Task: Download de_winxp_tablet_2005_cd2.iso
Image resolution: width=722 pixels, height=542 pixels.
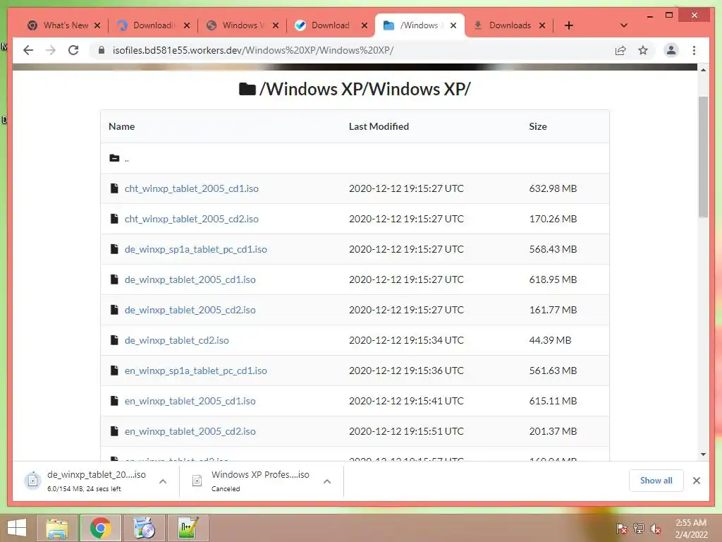Action: (x=190, y=311)
